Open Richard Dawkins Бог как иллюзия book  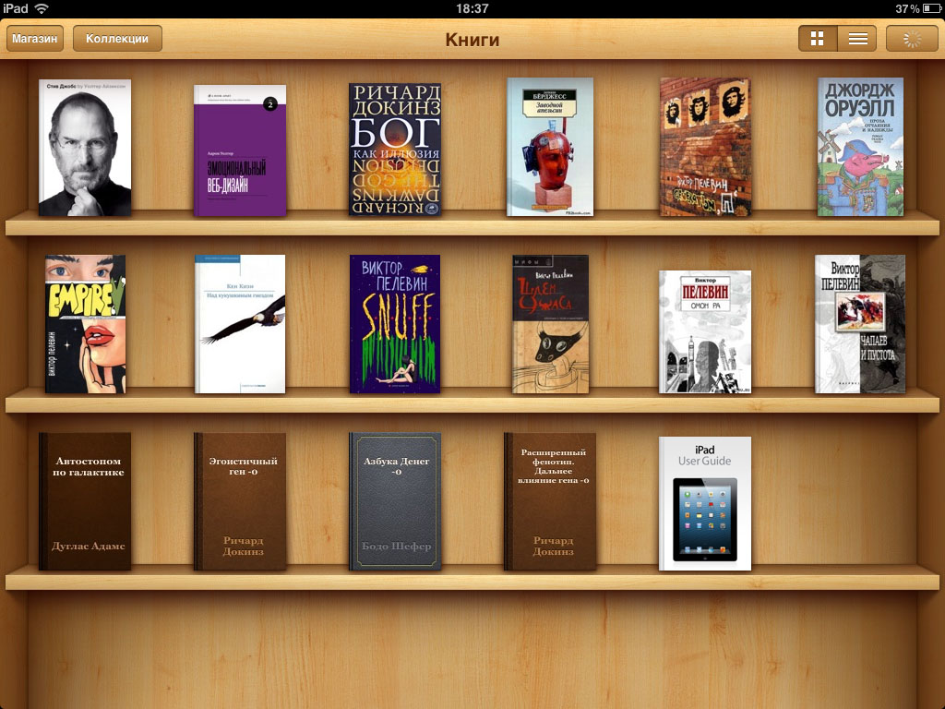(x=395, y=149)
